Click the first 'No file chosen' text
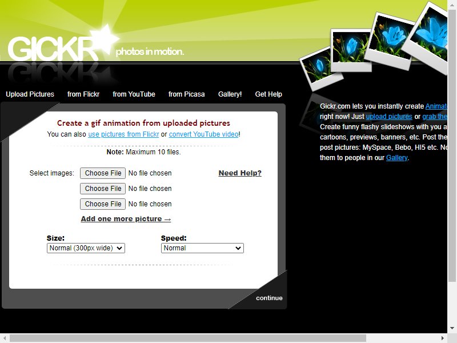The width and height of the screenshot is (457, 343). [x=150, y=173]
